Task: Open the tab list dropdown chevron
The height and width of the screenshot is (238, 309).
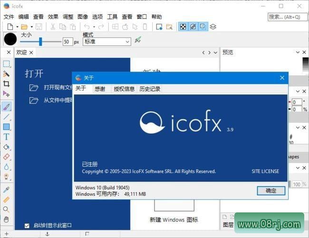Action: 216,53
